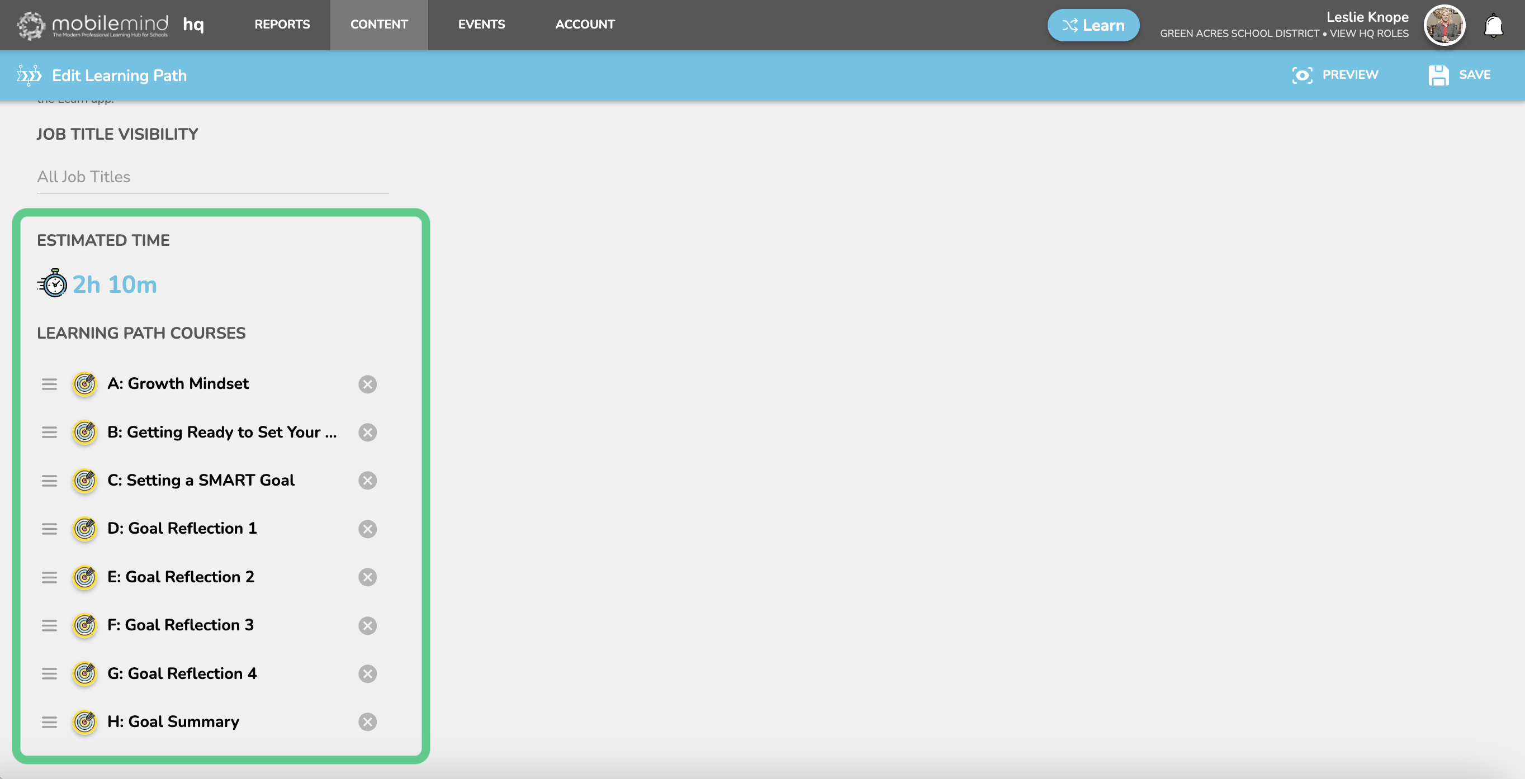Click the Edit Learning Path header icon
This screenshot has width=1525, height=779.
point(29,75)
